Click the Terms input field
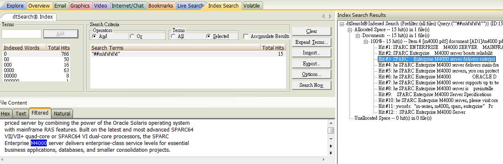Screen dimensions: 503x164 22,34
